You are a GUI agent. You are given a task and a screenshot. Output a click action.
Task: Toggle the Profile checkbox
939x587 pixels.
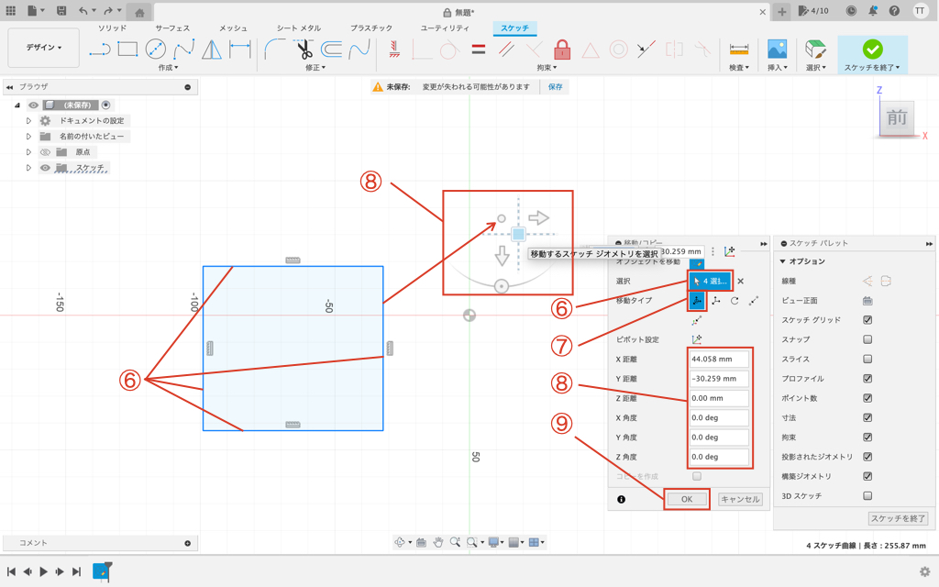coord(867,379)
